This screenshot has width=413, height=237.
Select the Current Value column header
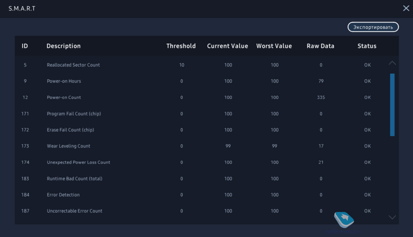(227, 46)
